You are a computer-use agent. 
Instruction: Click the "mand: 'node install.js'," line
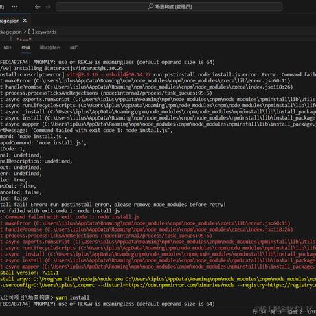click(33, 137)
